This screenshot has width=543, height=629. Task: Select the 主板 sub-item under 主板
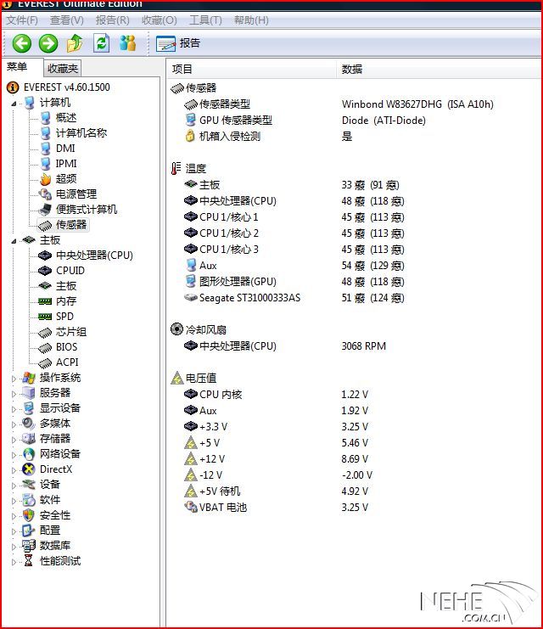(x=66, y=285)
